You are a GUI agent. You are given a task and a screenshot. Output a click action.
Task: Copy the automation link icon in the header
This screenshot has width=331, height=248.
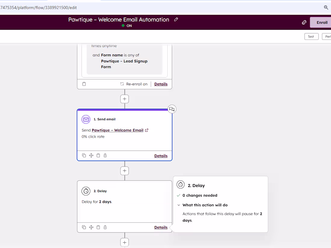pos(304,22)
